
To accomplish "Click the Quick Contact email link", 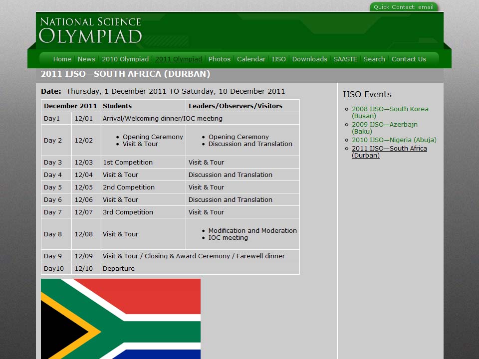I will pyautogui.click(x=404, y=7).
